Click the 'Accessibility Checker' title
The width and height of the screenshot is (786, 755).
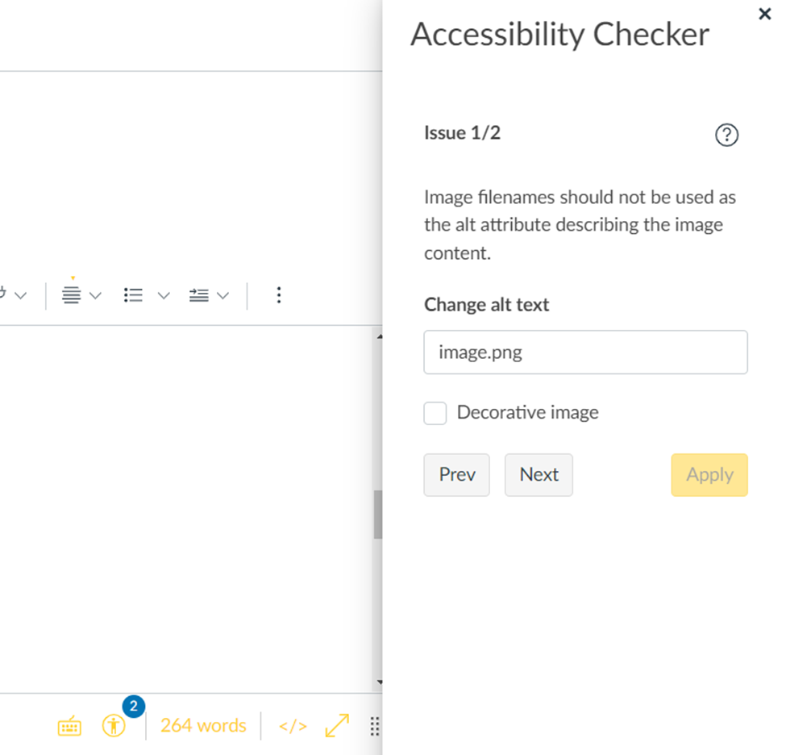pyautogui.click(x=560, y=35)
